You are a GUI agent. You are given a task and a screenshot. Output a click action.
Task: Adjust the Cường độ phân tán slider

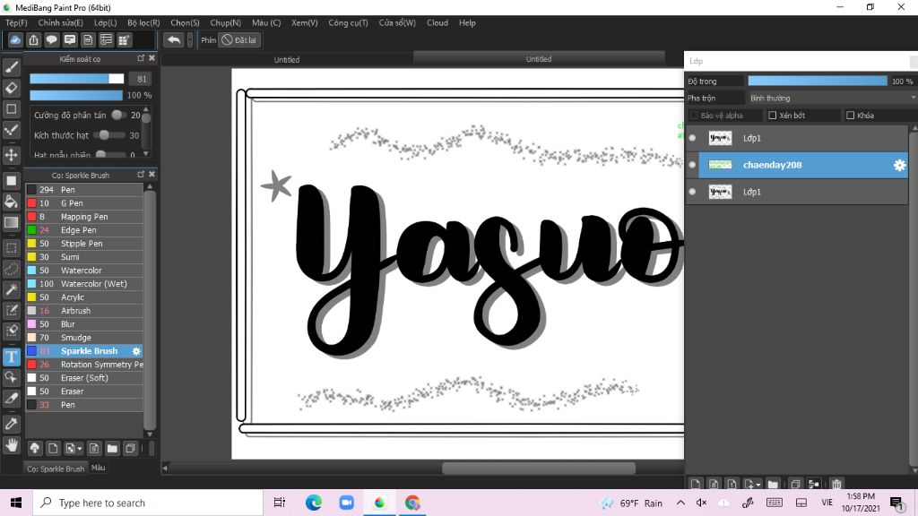(x=118, y=116)
